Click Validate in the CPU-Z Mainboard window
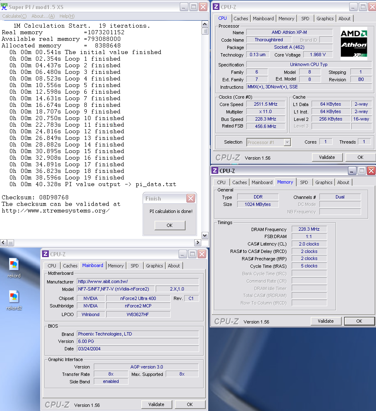The image size is (376, 411). point(156,404)
